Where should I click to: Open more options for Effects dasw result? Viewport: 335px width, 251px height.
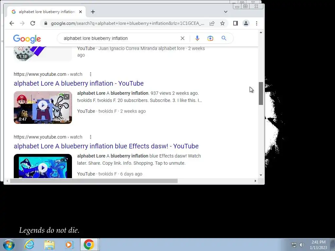91,137
